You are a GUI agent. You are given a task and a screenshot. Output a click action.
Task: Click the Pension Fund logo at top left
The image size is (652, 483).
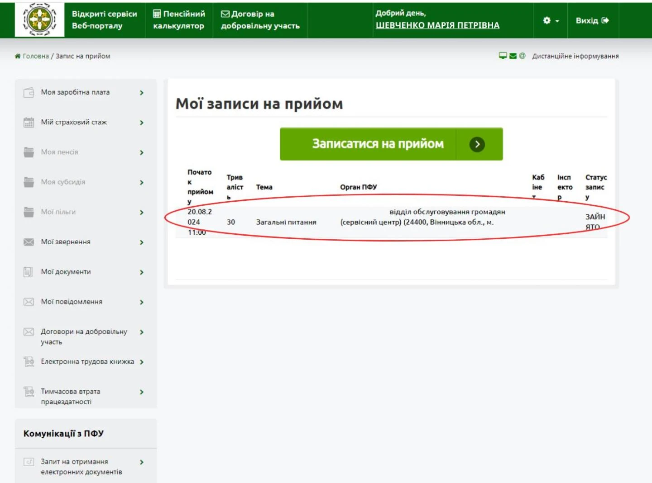pos(39,20)
